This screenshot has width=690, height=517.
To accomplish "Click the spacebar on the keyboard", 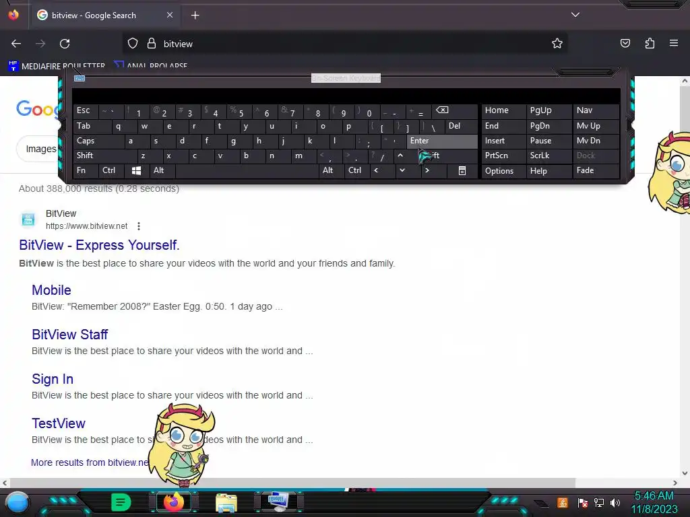I will 247,170.
